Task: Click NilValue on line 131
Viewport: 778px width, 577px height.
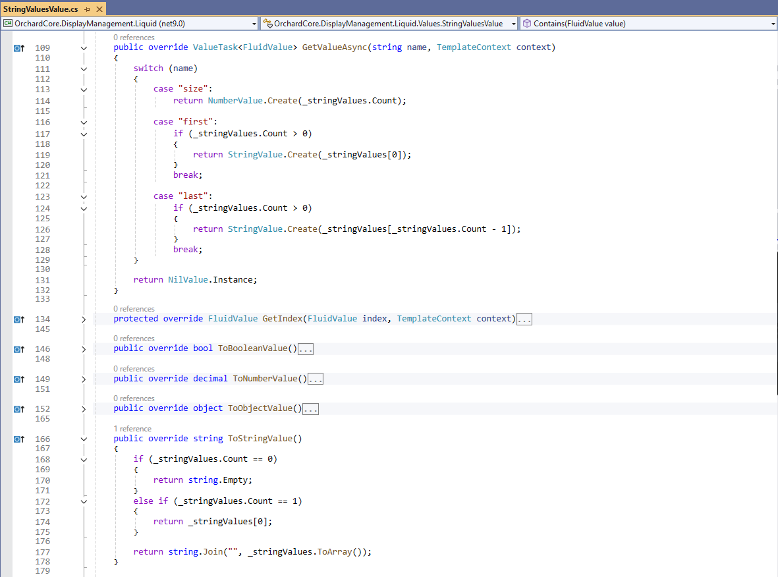Action: pyautogui.click(x=188, y=280)
